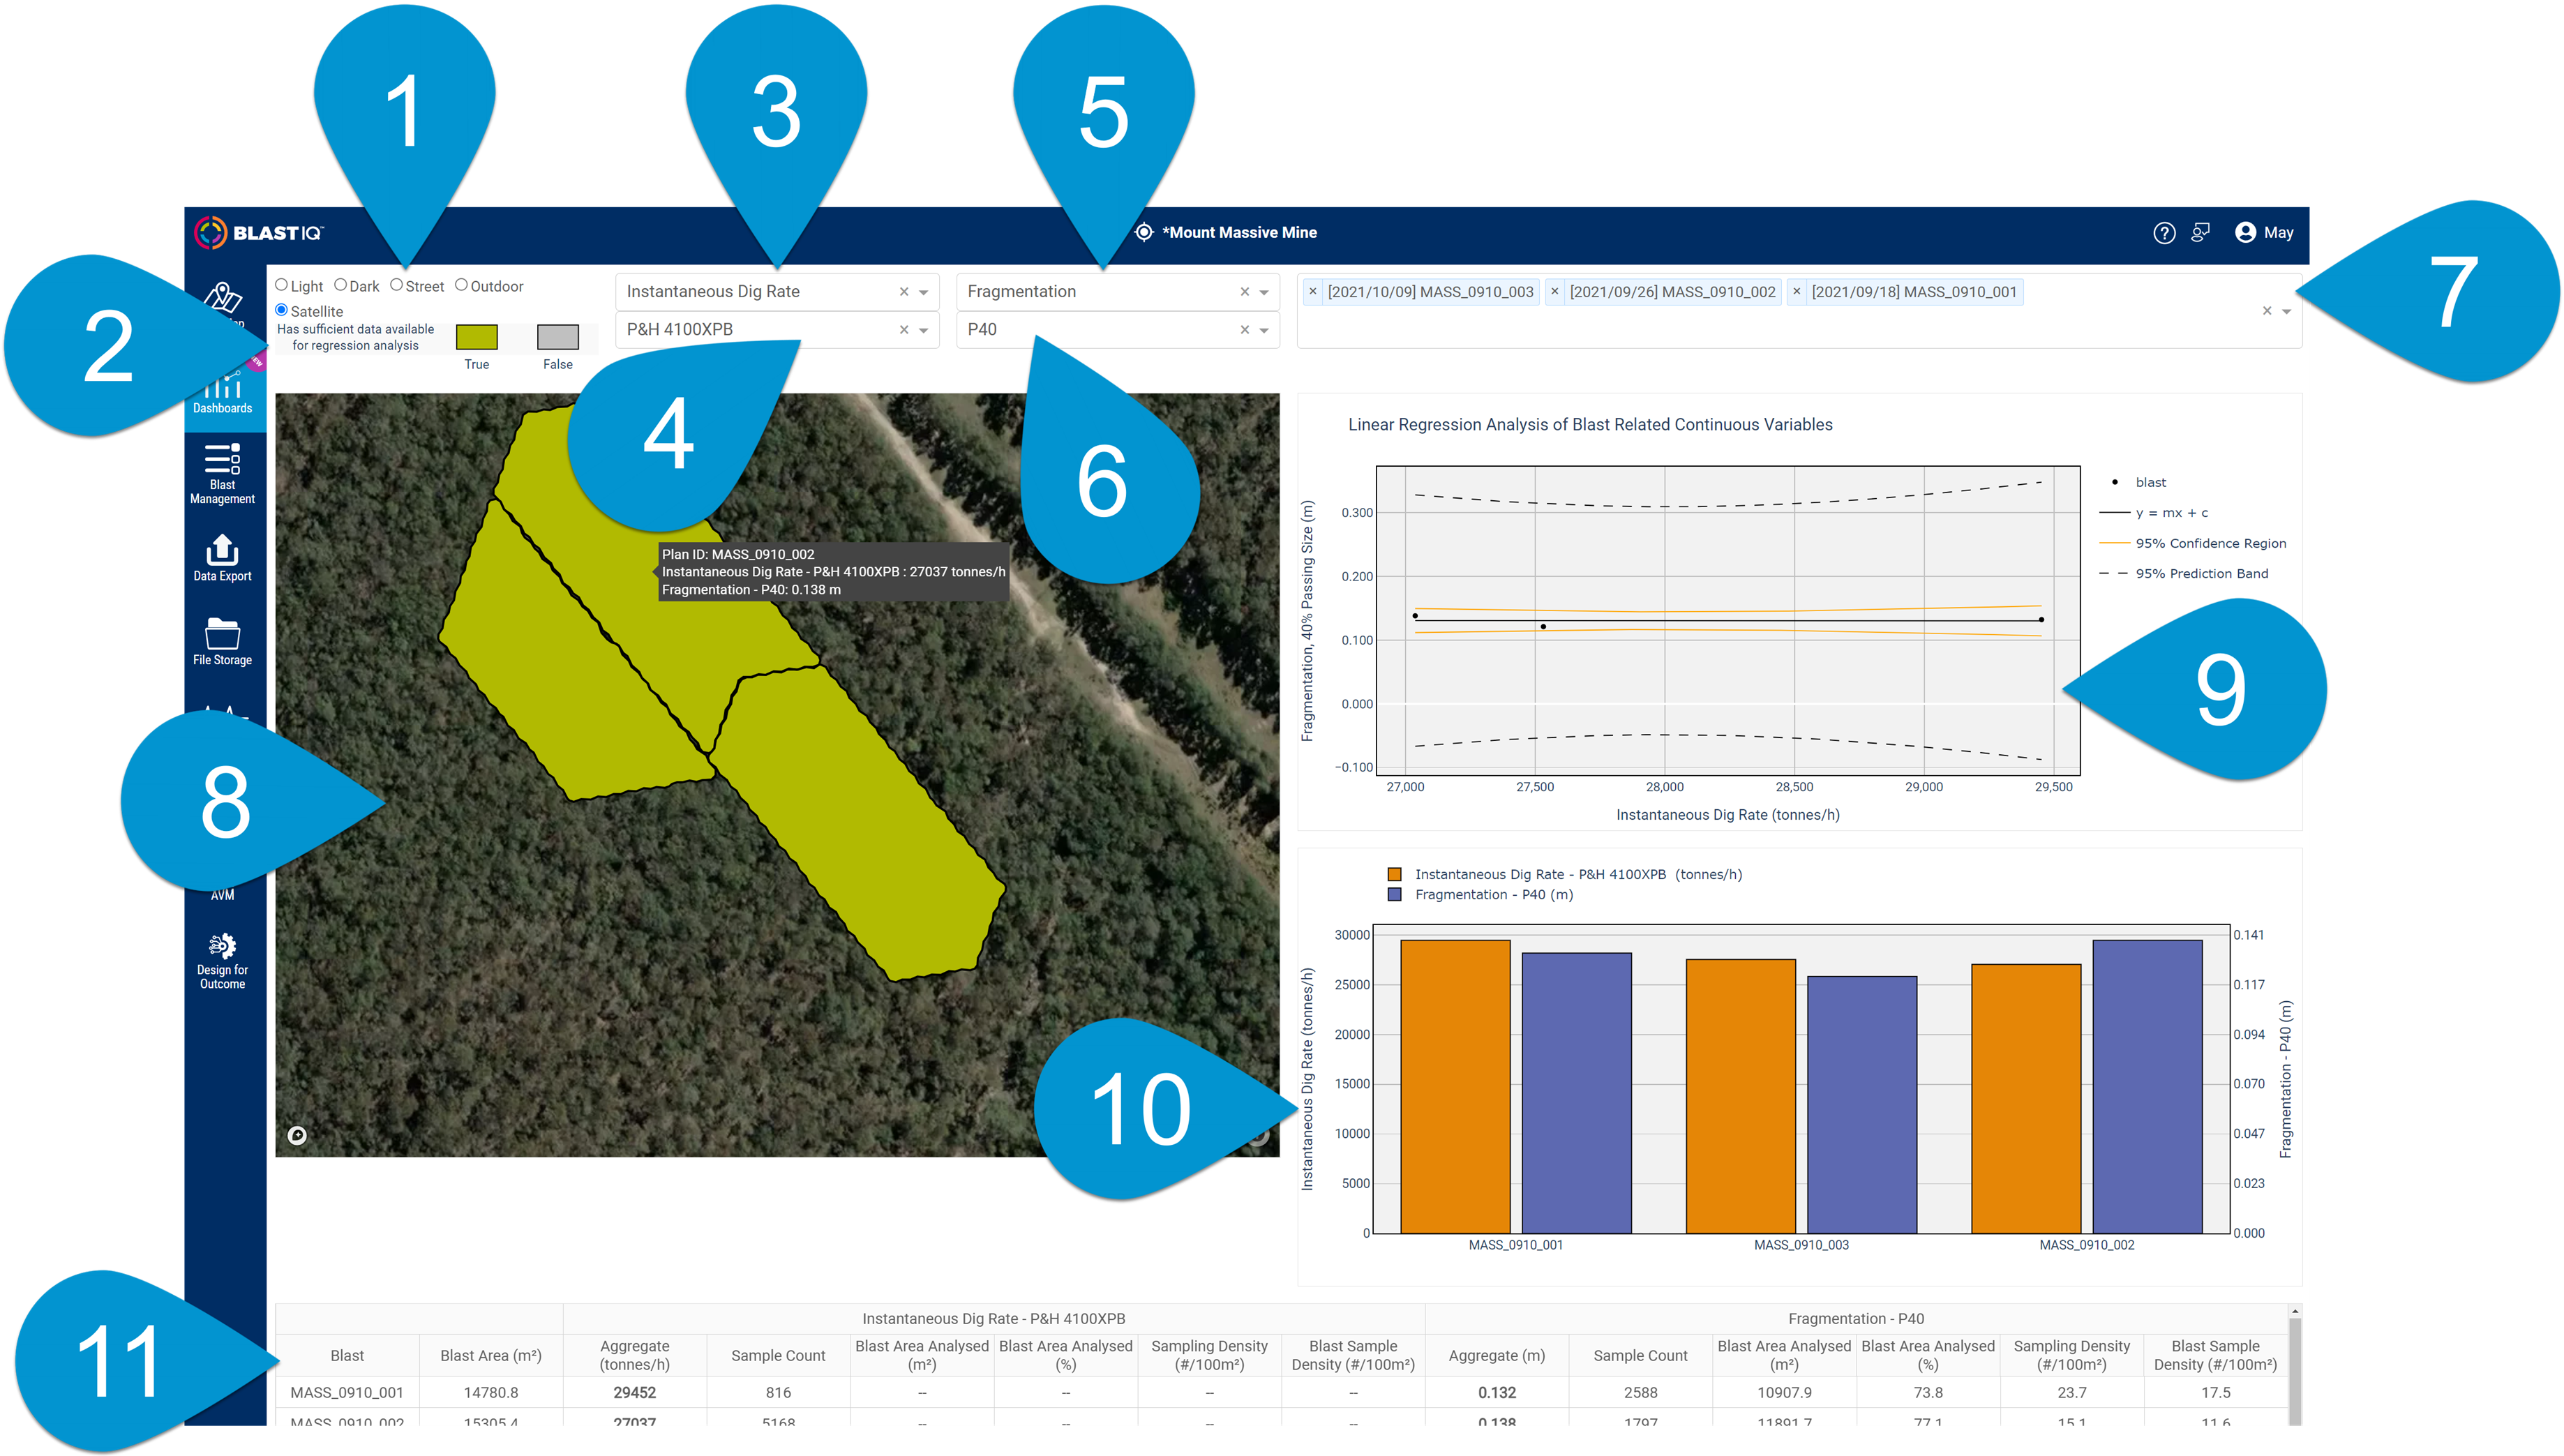2564x1456 pixels.
Task: Click the purple Fragmentation - P40 bar-legend swatch
Action: pos(1394,895)
